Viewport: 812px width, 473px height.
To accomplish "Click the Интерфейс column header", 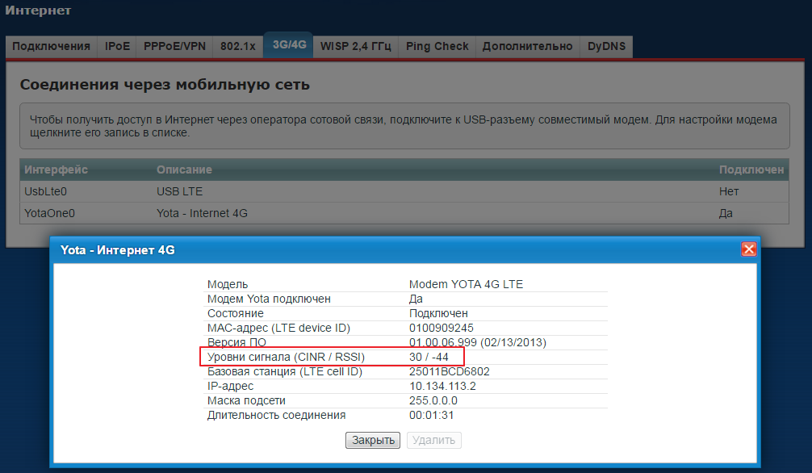I will click(57, 170).
